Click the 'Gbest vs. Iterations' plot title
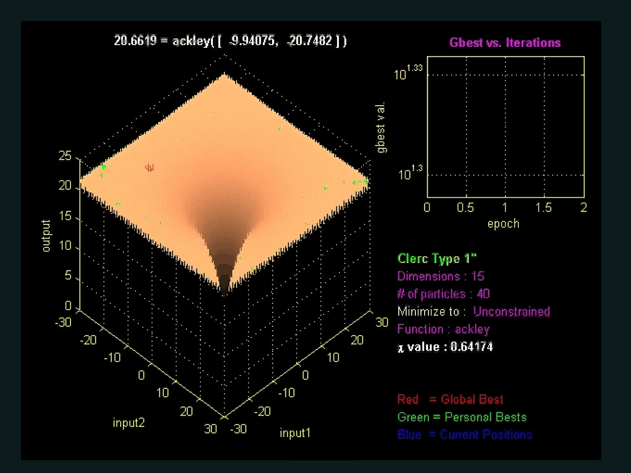This screenshot has height=473, width=631. tap(505, 42)
